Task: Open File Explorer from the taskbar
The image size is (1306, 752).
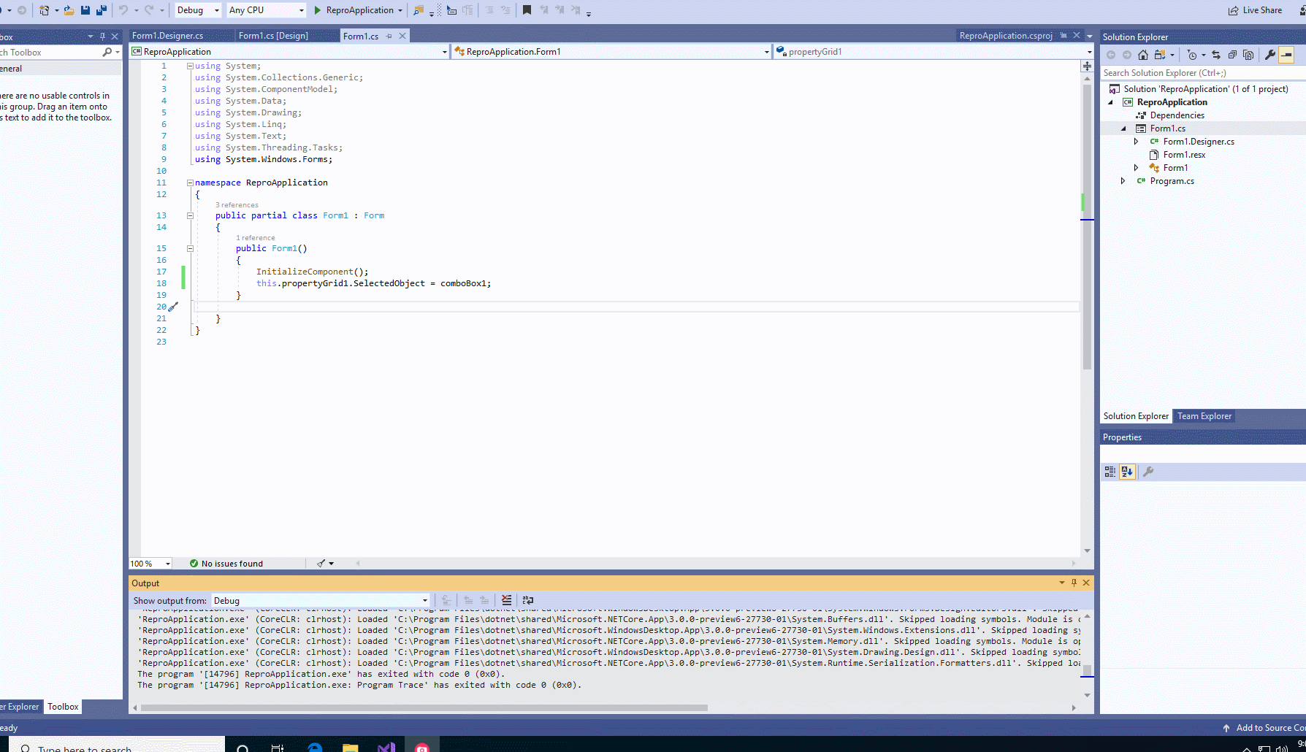Action: point(350,748)
